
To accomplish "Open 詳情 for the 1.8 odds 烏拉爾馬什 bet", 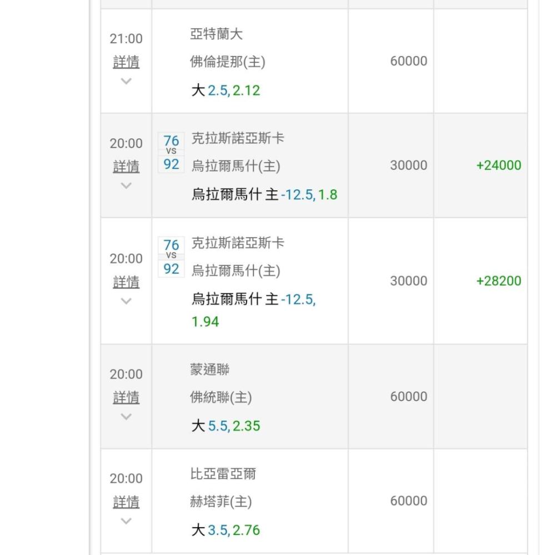I will coord(126,167).
